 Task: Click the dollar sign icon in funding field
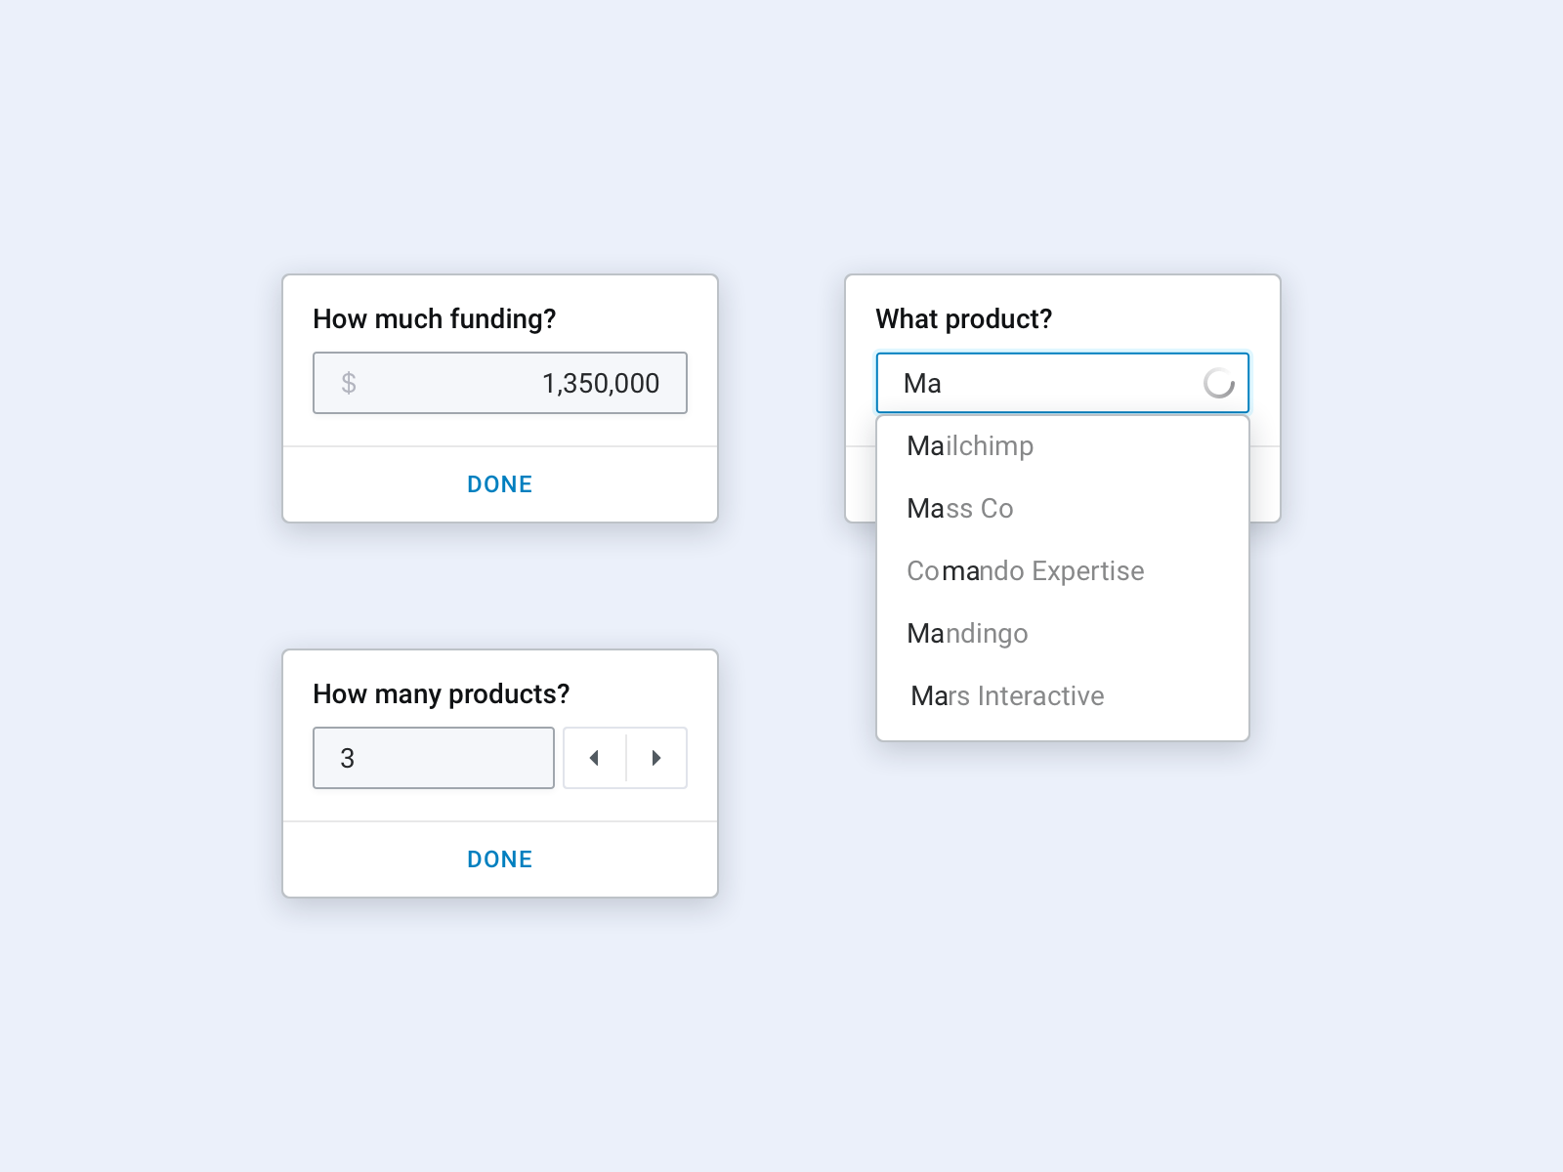(349, 383)
